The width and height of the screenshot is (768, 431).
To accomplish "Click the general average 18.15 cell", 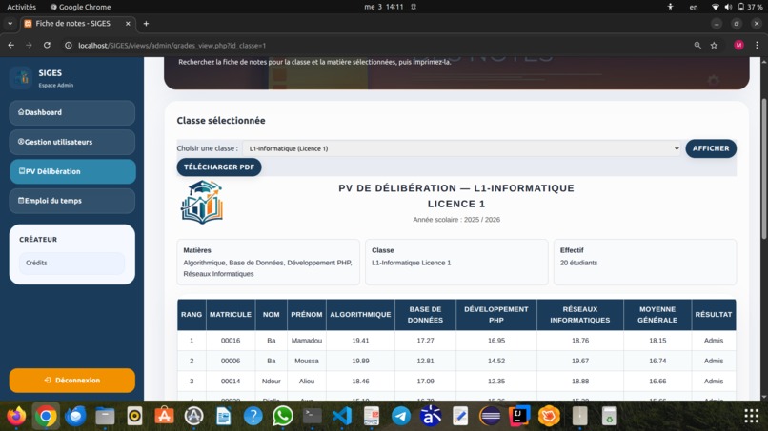I will [x=657, y=341].
